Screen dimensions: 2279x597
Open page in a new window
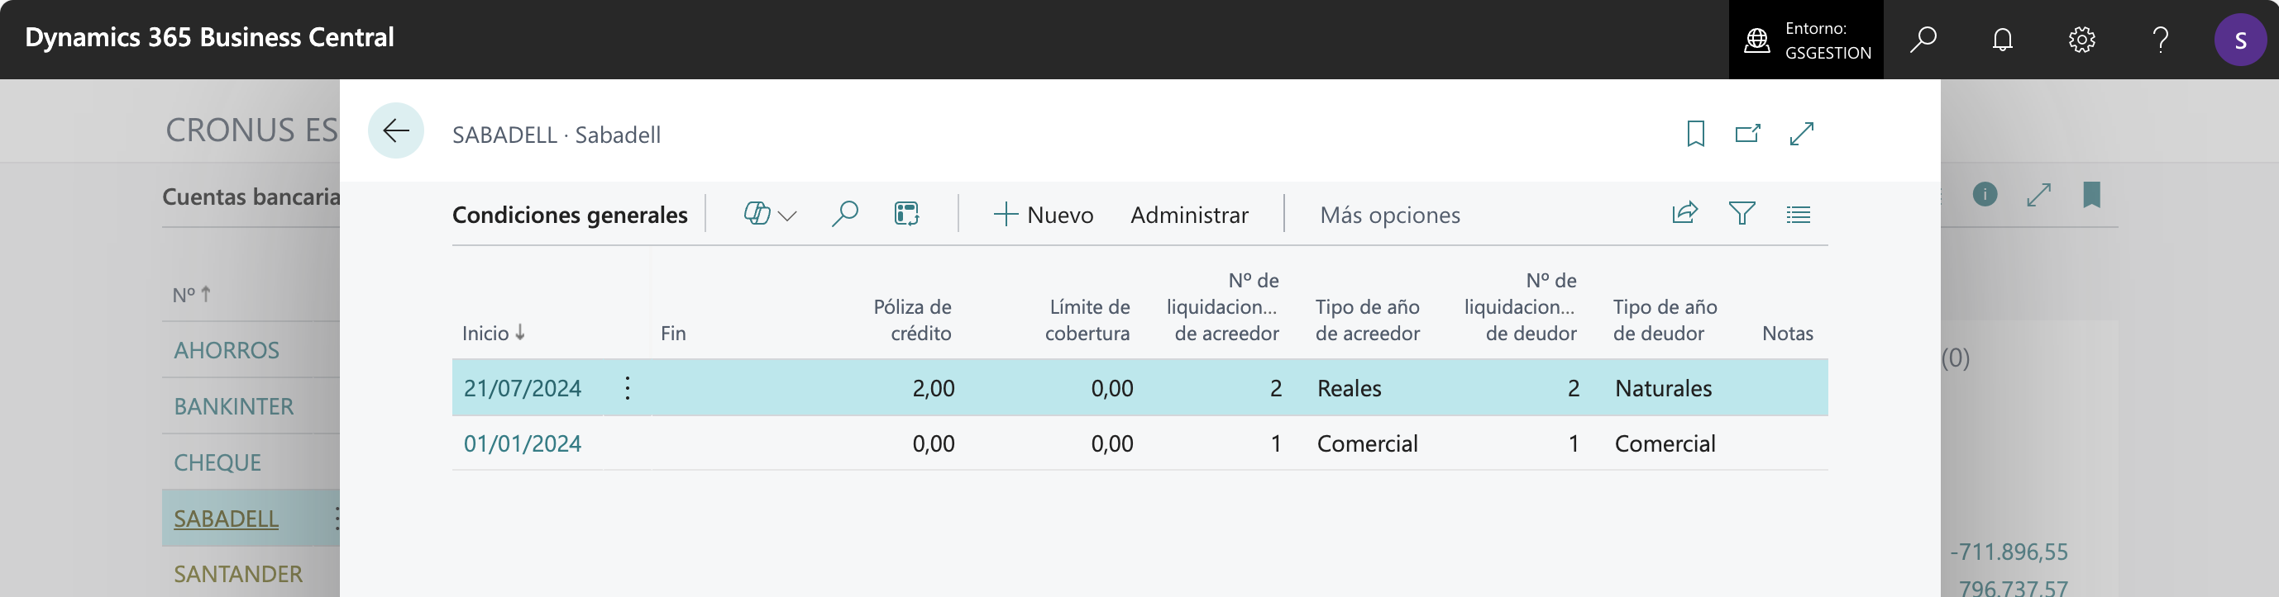[1747, 133]
